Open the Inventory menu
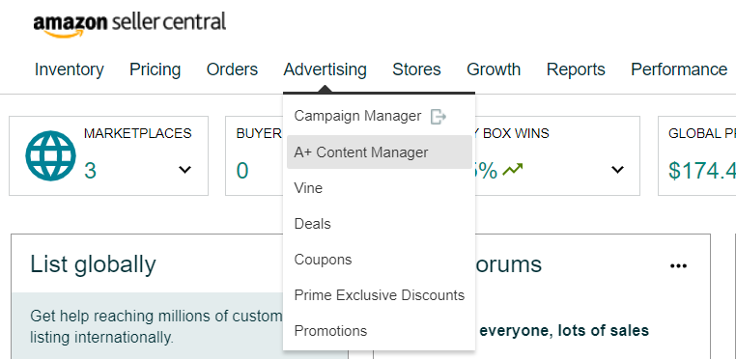This screenshot has height=359, width=736. (x=70, y=69)
